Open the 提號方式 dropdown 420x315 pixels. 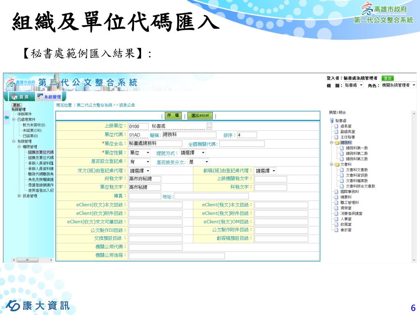point(193,153)
